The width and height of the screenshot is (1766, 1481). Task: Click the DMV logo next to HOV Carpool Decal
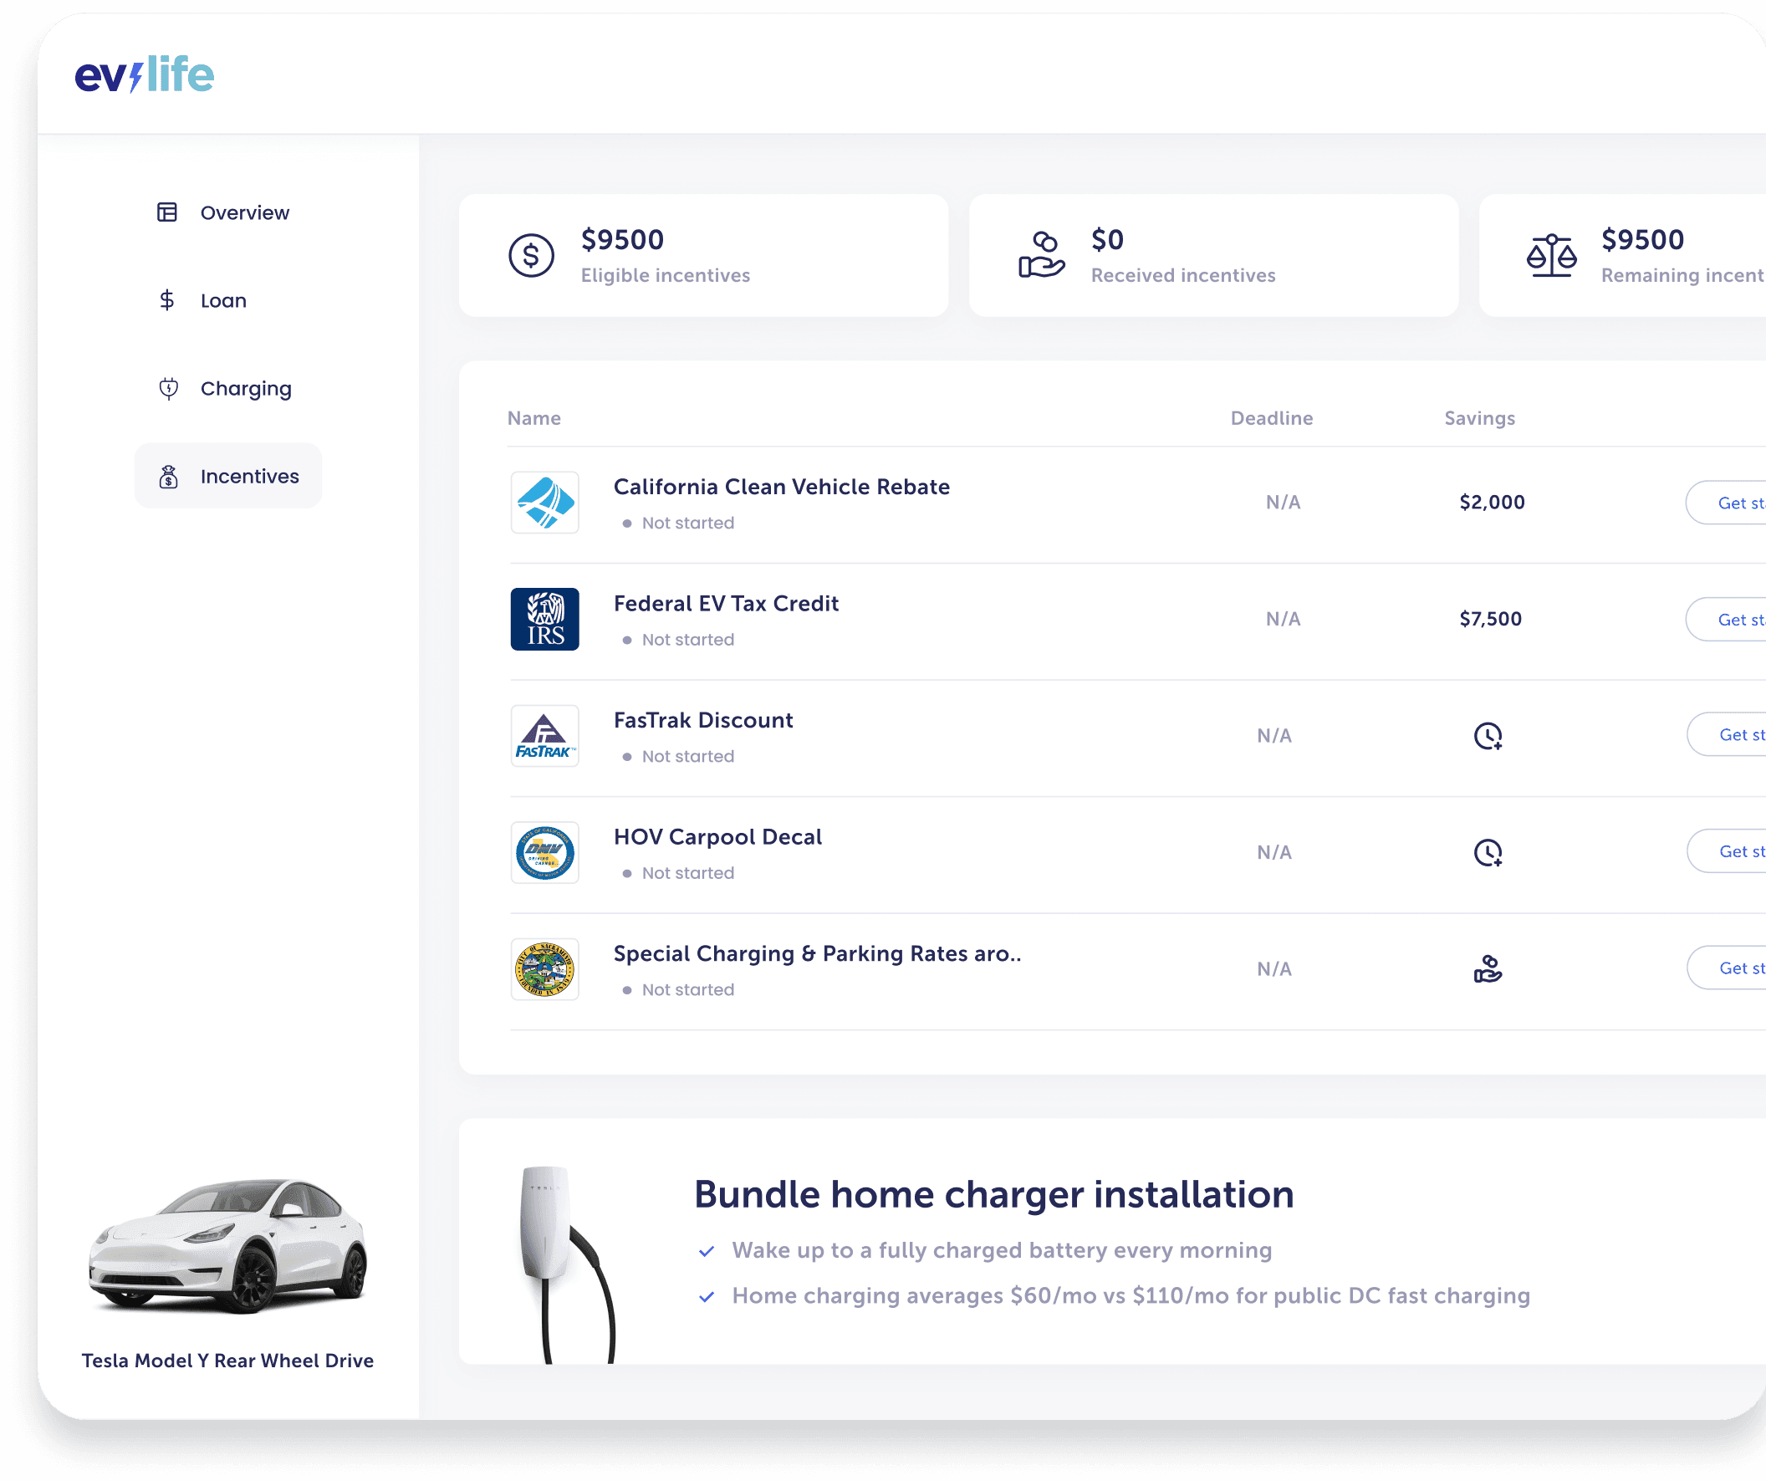click(544, 852)
